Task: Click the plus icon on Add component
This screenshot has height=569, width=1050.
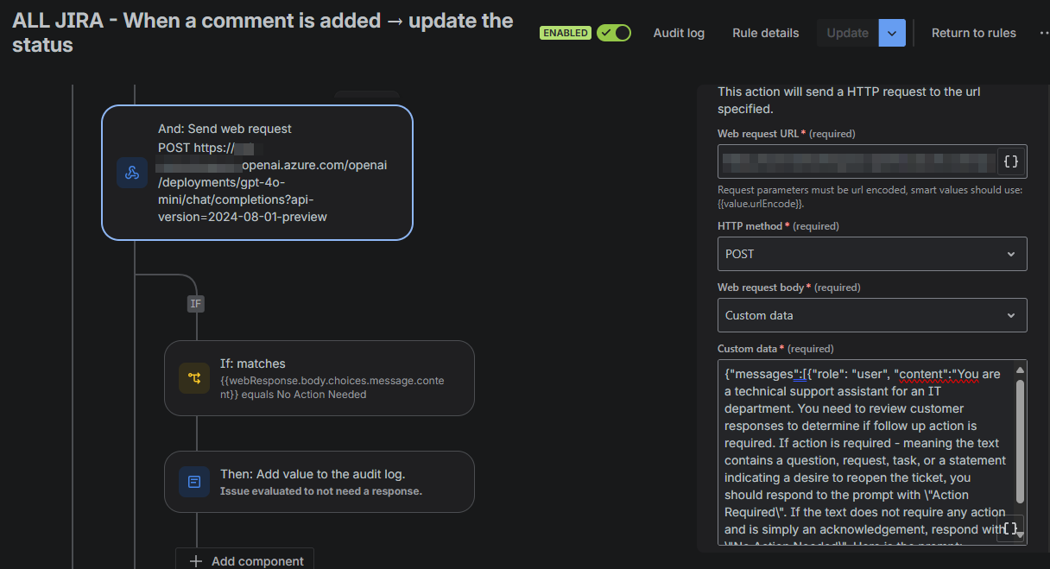Action: (197, 560)
